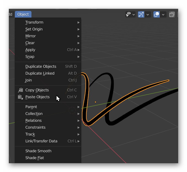187x172 pixels.
Task: Open the Apply submenu
Action: click(x=48, y=50)
